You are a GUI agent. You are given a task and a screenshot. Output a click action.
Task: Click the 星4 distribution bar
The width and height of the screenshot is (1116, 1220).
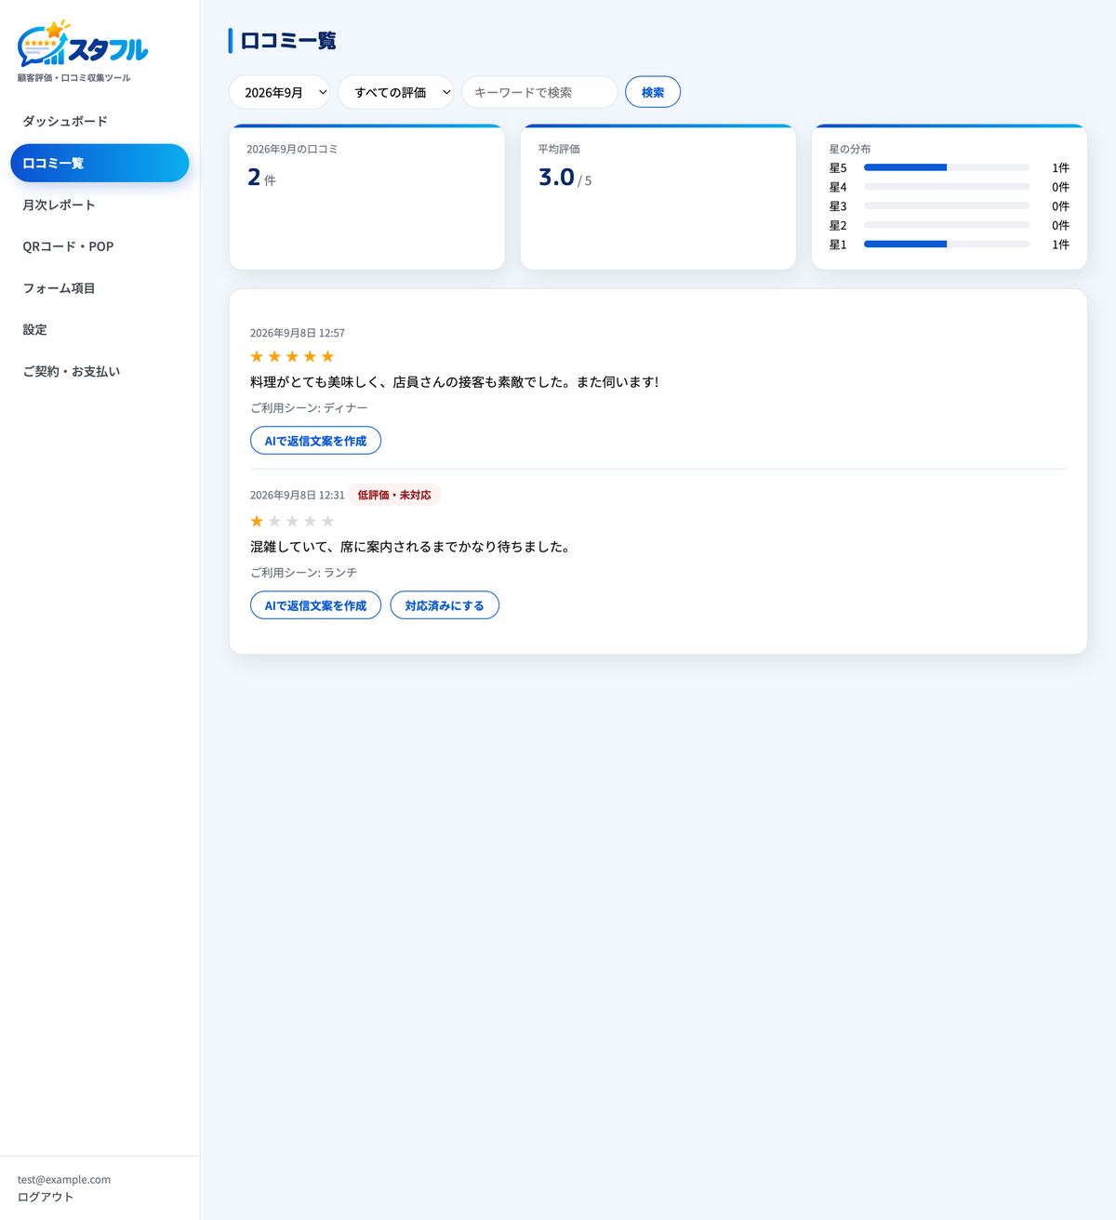pyautogui.click(x=947, y=187)
